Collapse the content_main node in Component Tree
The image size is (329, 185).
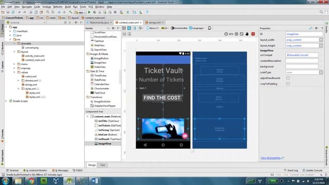point(87,117)
